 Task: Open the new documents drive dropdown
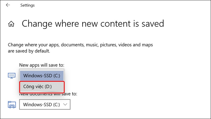[45, 104]
